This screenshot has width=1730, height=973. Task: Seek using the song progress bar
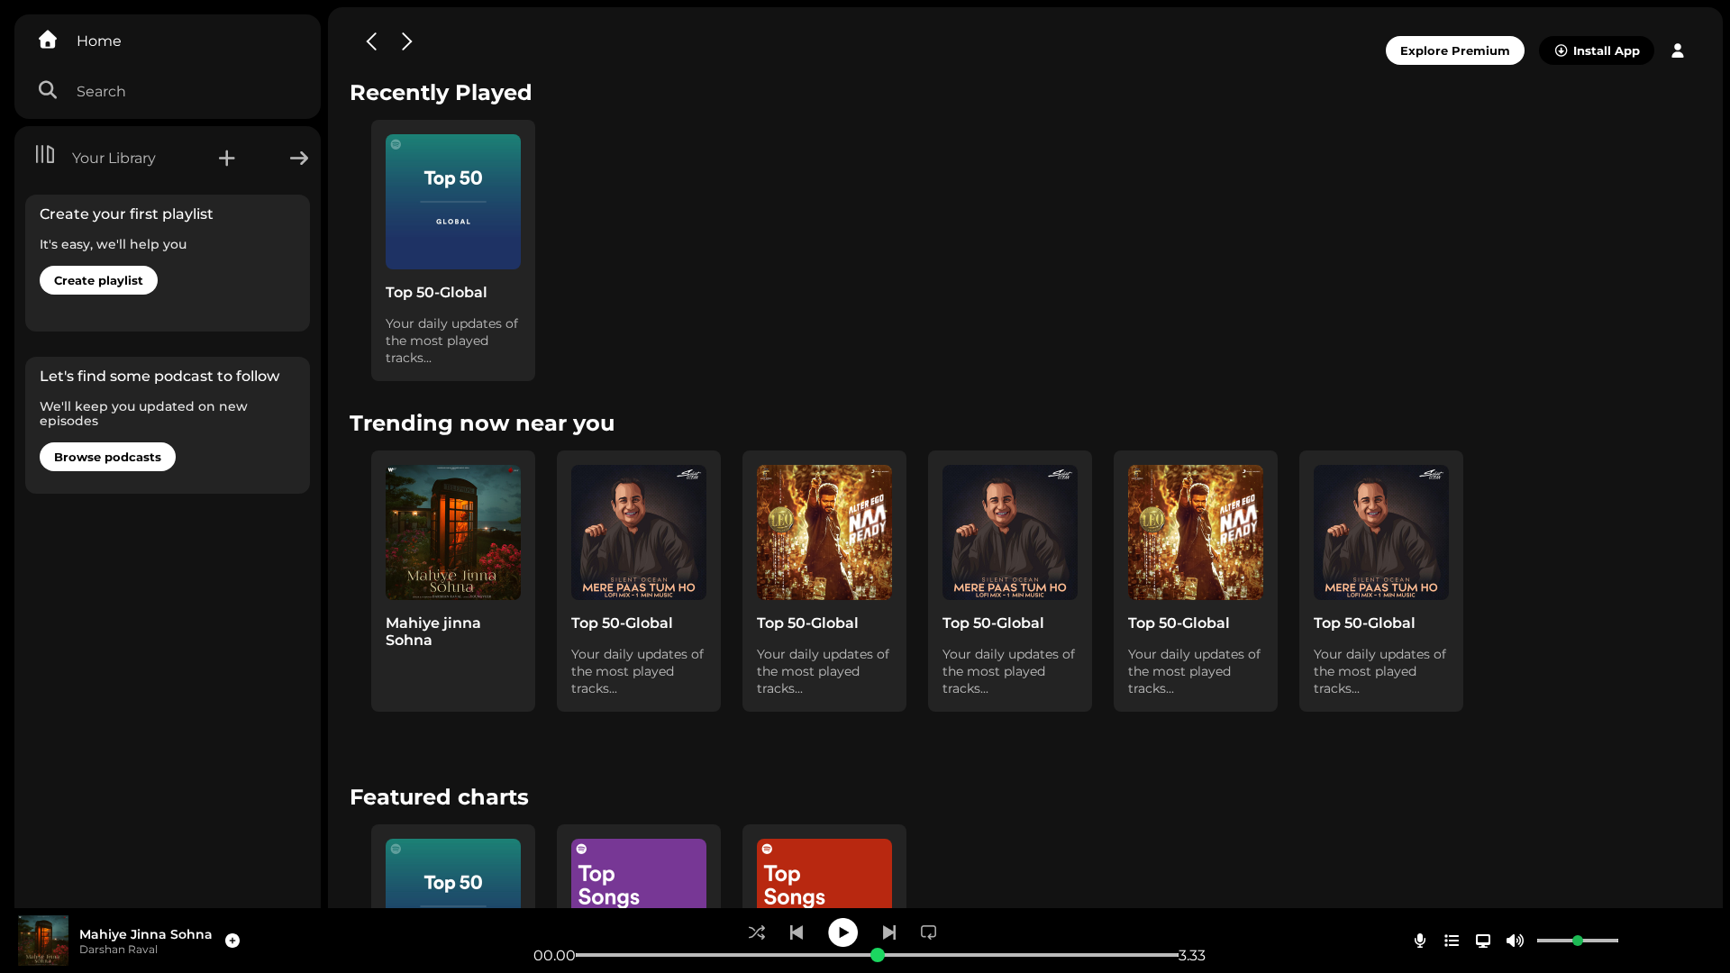pos(877,955)
